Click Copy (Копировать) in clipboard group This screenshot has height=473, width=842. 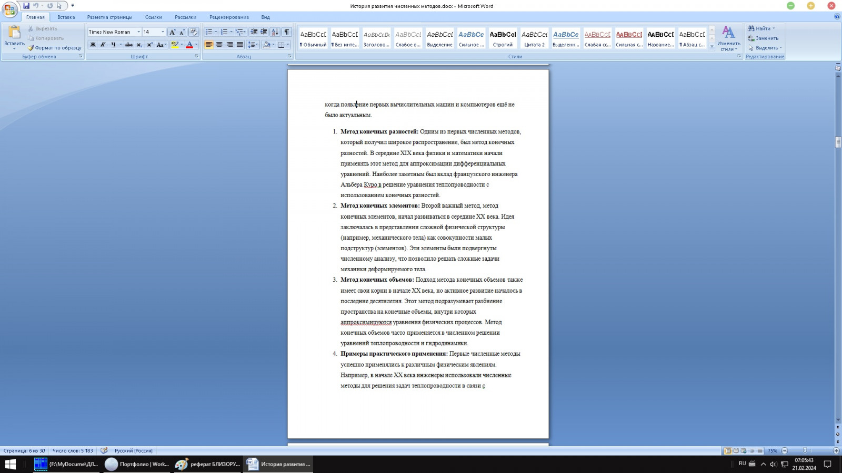pyautogui.click(x=45, y=38)
